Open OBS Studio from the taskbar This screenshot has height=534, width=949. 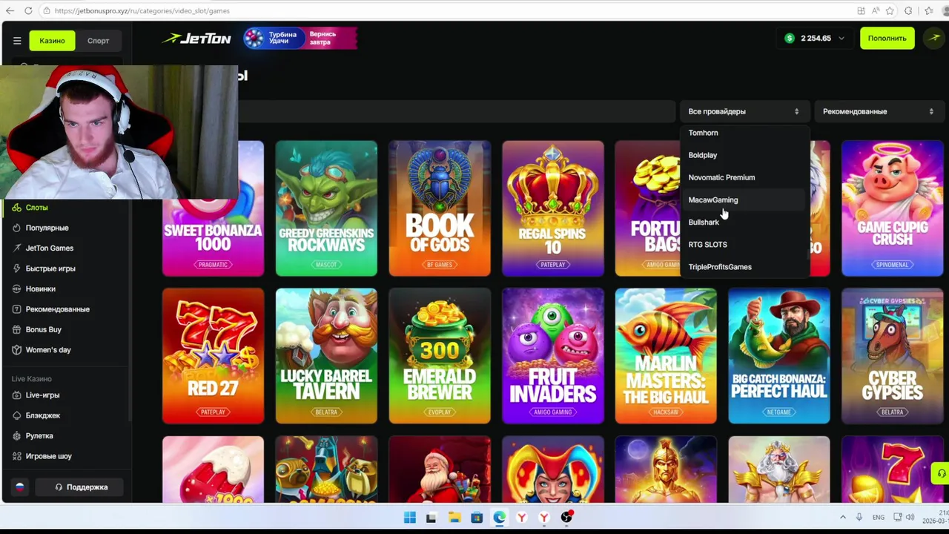pos(566,518)
